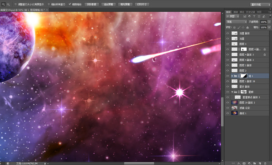
Task: Click the trash icon to delete layer
Action: point(265,164)
